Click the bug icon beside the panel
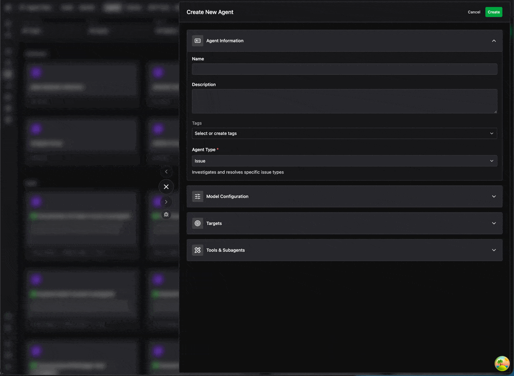514x376 pixels. (166, 215)
